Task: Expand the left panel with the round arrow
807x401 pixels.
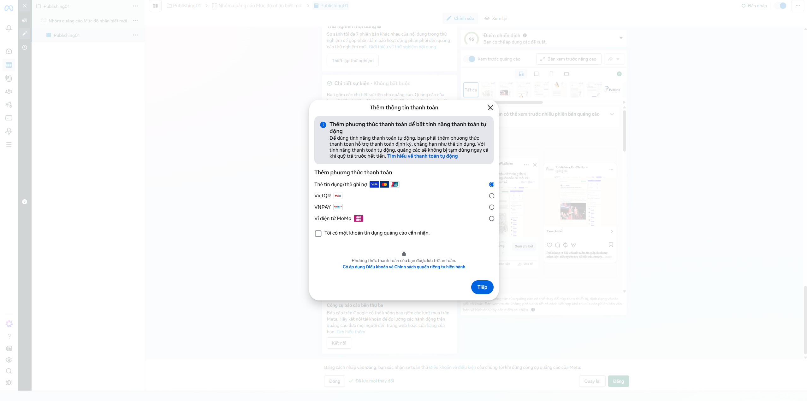Action: (x=25, y=202)
